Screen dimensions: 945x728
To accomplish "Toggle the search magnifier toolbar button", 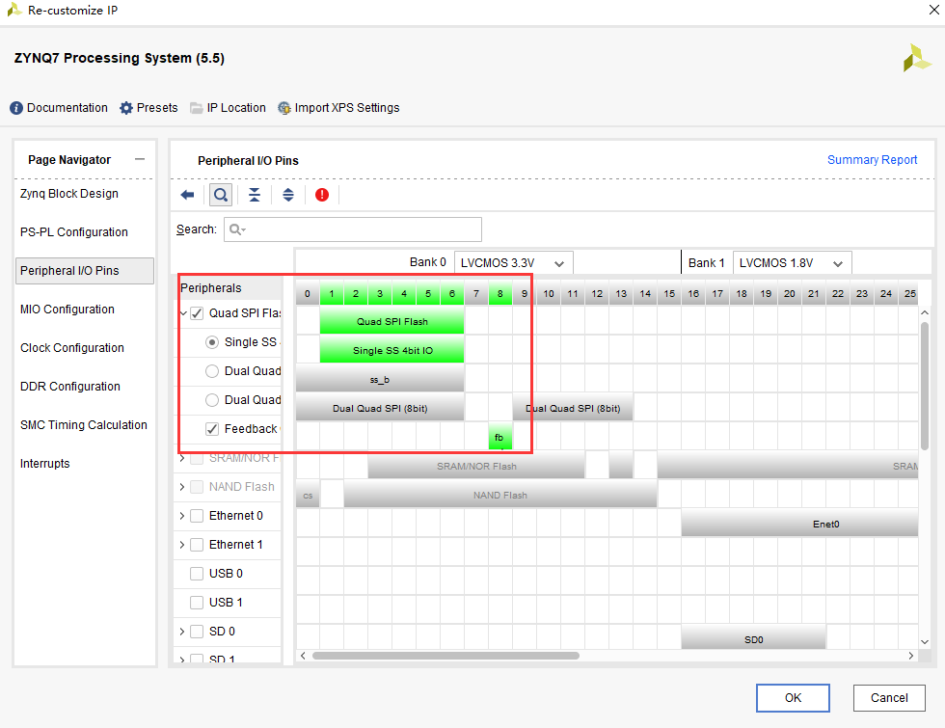I will click(x=221, y=195).
